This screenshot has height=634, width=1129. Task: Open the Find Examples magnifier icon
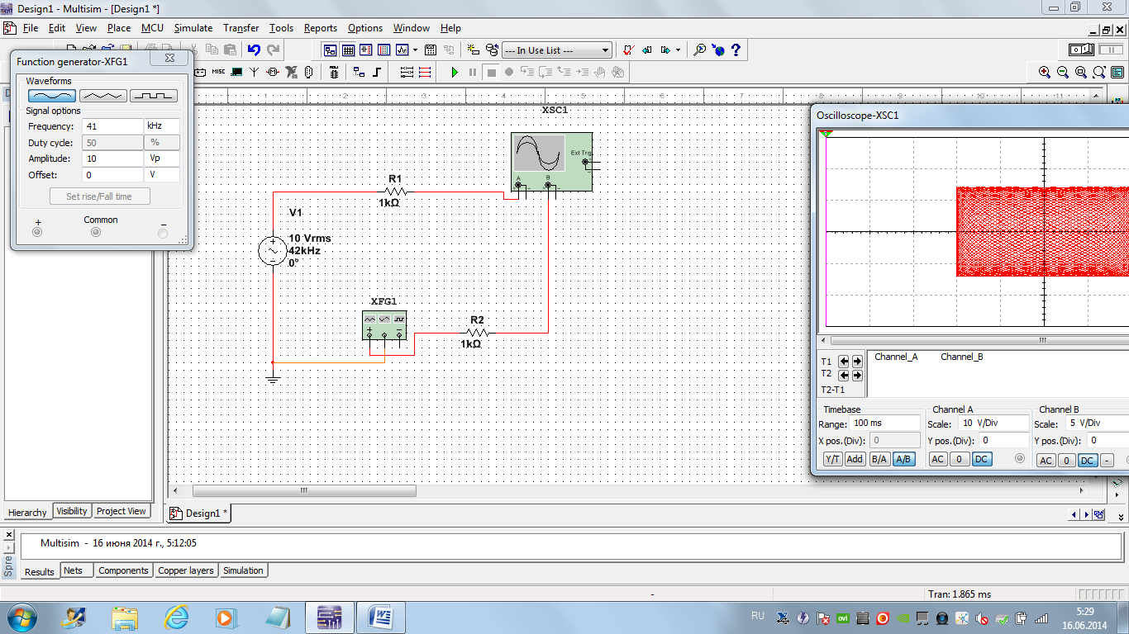point(699,50)
